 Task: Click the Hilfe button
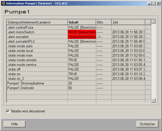[14, 124]
